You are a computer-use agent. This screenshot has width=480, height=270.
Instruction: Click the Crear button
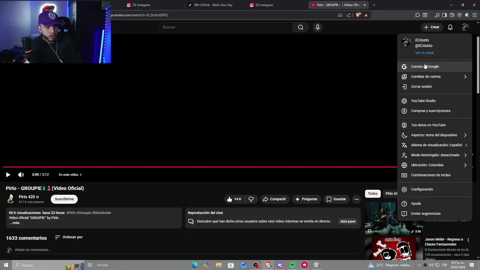(432, 27)
